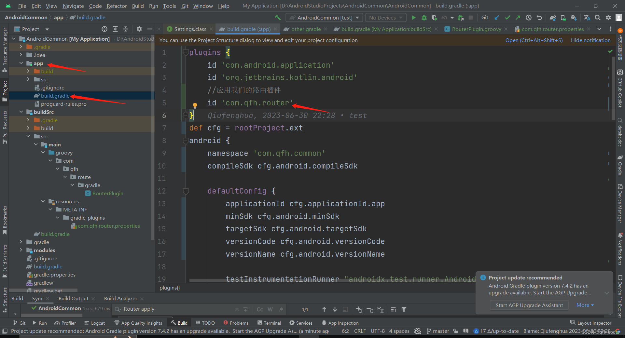625x338 pixels.
Task: Open SDK Manager toolbar icon
Action: tap(574, 18)
